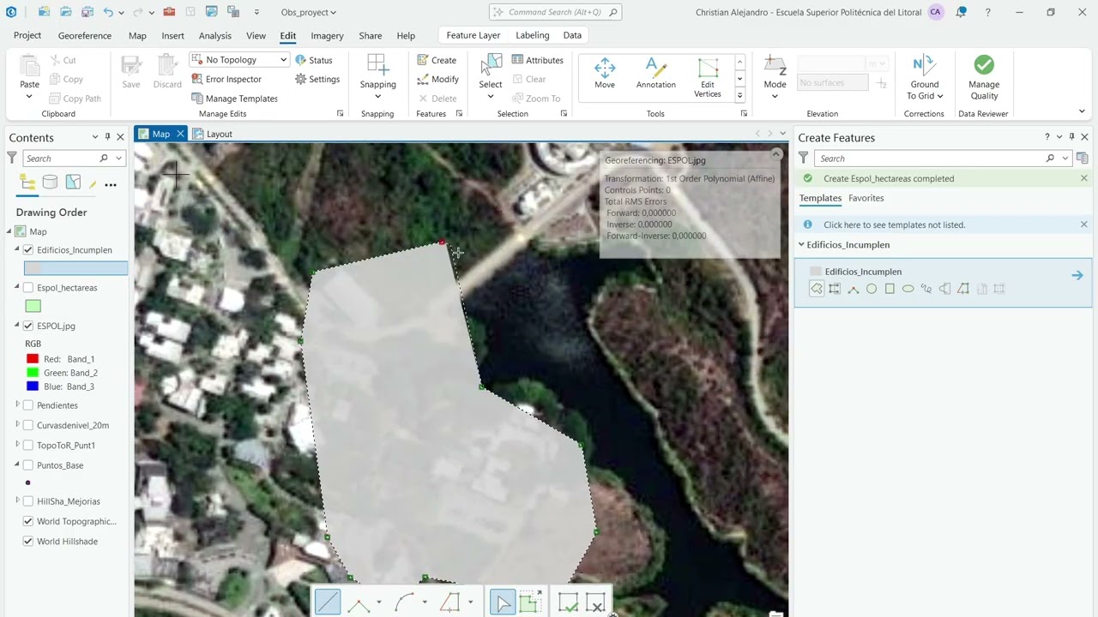Click the Modify features button
Viewport: 1098px width, 617px height.
[437, 79]
